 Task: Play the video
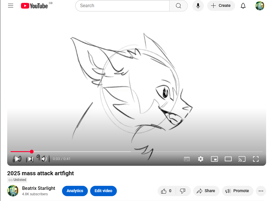click(17, 159)
